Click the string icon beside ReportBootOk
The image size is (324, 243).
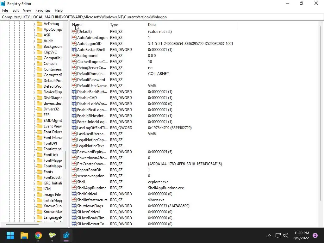pyautogui.click(x=74, y=170)
